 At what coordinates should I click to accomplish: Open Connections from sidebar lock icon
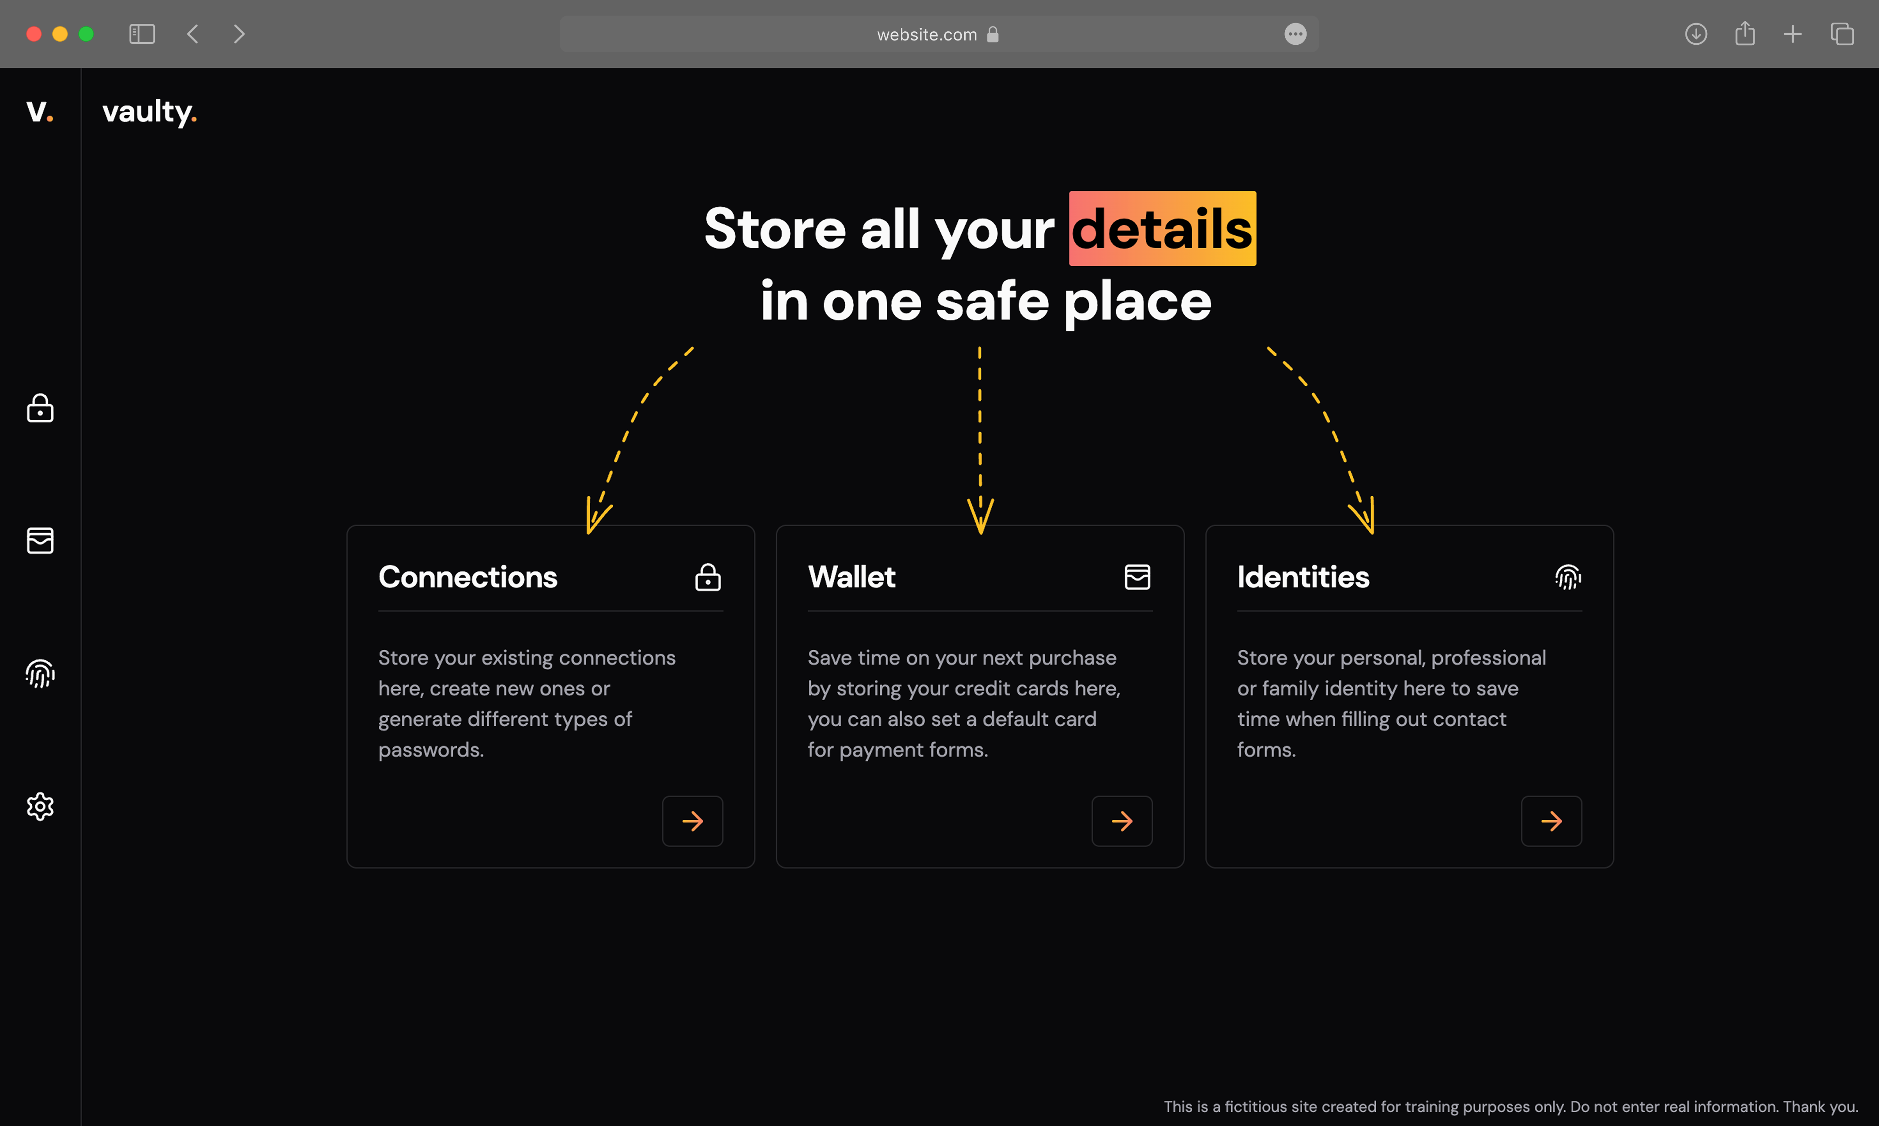(40, 408)
